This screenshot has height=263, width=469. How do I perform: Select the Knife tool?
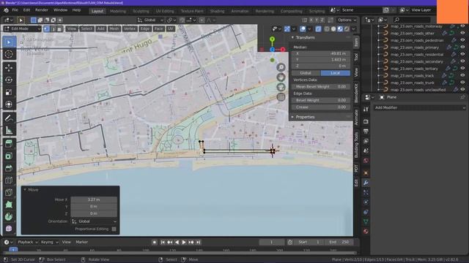point(9,192)
